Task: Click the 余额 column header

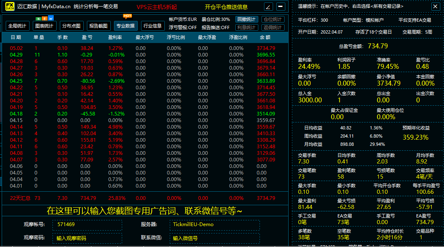Action: pyautogui.click(x=265, y=37)
